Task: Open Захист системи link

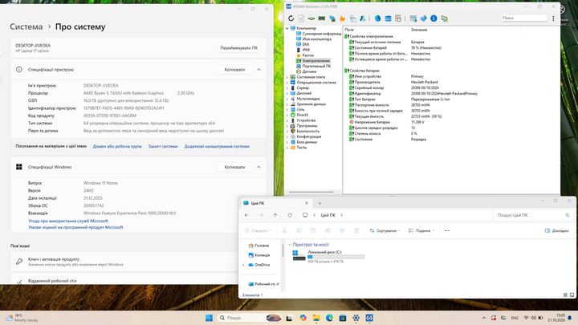Action: 162,146
